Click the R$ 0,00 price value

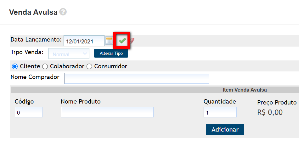coord(270,112)
